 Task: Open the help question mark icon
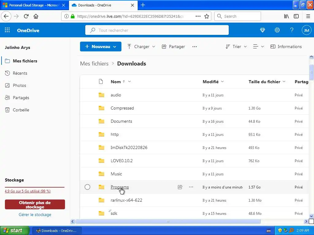click(292, 30)
